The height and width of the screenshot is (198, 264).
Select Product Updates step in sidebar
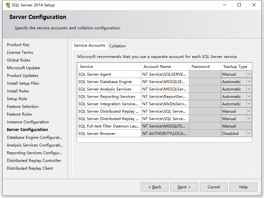pos(23,76)
